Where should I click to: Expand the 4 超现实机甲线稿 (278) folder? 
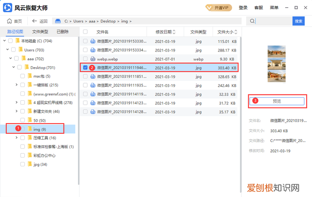point(17,102)
